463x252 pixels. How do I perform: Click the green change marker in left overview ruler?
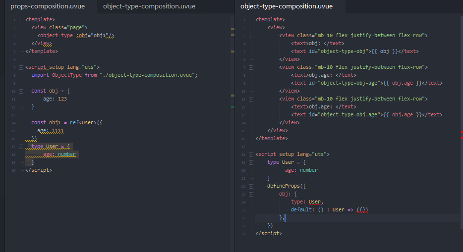pos(232,107)
